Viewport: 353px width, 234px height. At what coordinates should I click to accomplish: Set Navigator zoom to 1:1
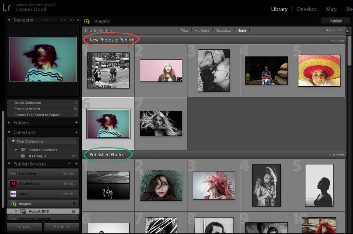62,20
